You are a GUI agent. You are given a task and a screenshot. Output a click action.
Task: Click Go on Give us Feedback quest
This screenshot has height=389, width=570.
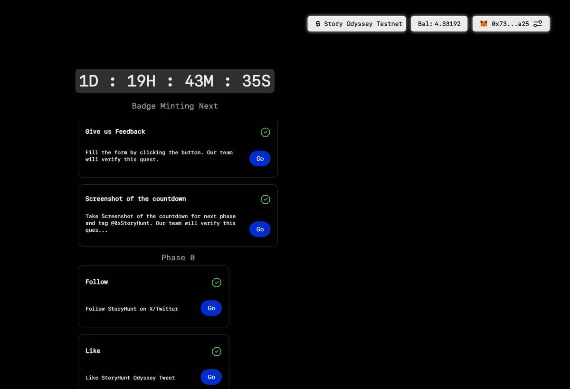click(x=260, y=159)
